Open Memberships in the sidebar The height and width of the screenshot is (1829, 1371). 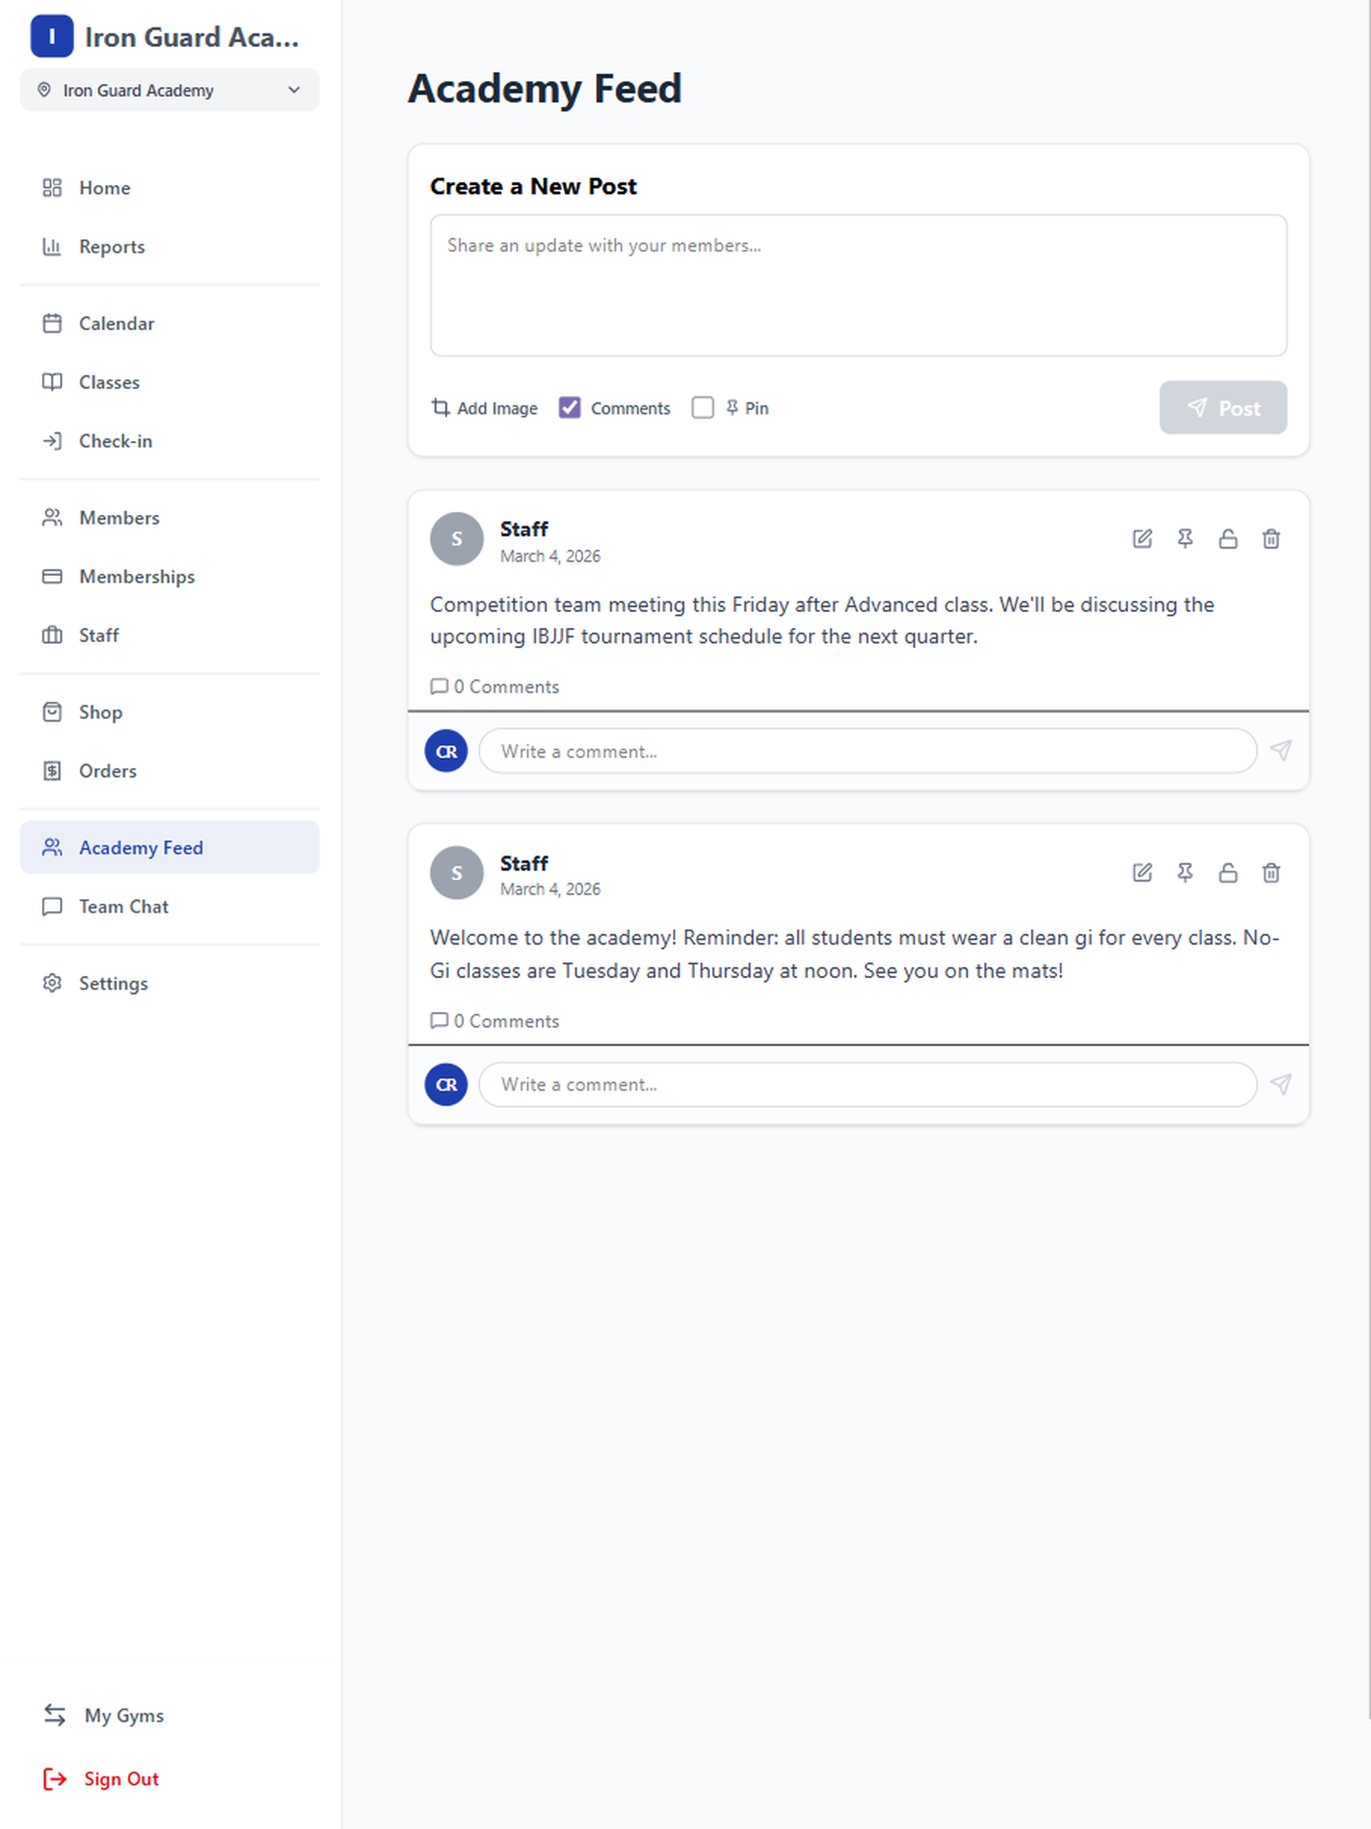coord(169,576)
